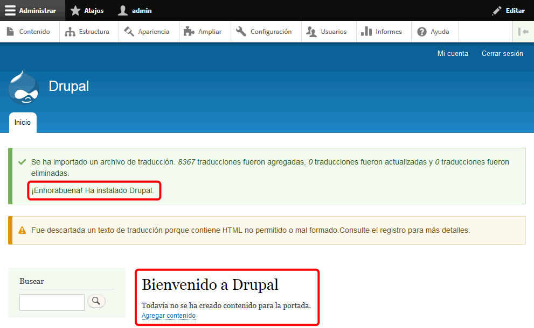Screen dimensions: 534x328
Task: Click the Ampliar puzzle piece icon
Action: (x=189, y=32)
